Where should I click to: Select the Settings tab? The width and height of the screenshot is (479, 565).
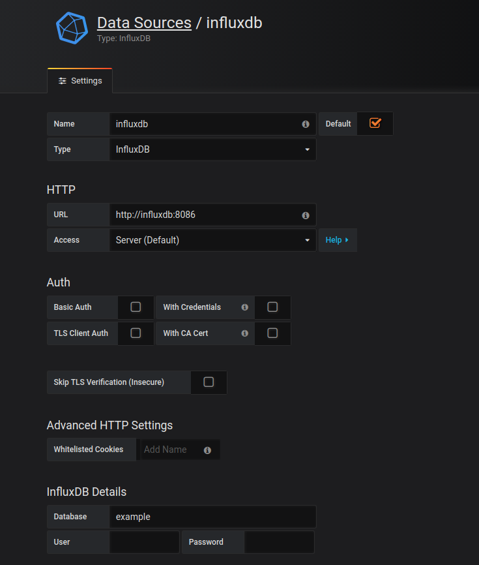pos(80,81)
